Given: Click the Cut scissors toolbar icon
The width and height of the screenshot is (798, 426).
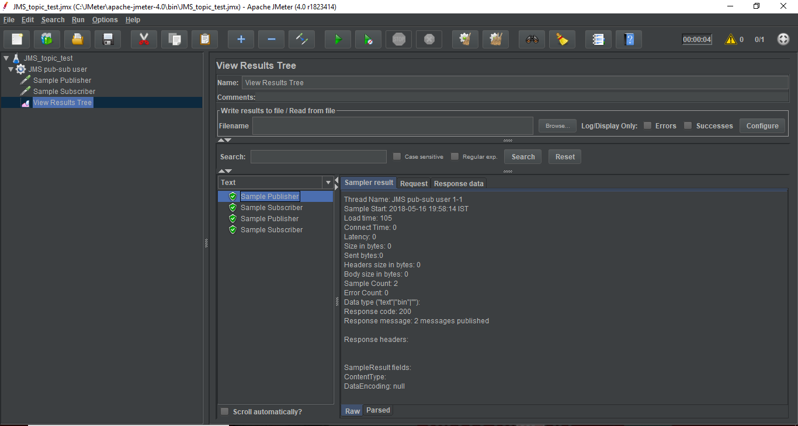Looking at the screenshot, I should pyautogui.click(x=144, y=40).
